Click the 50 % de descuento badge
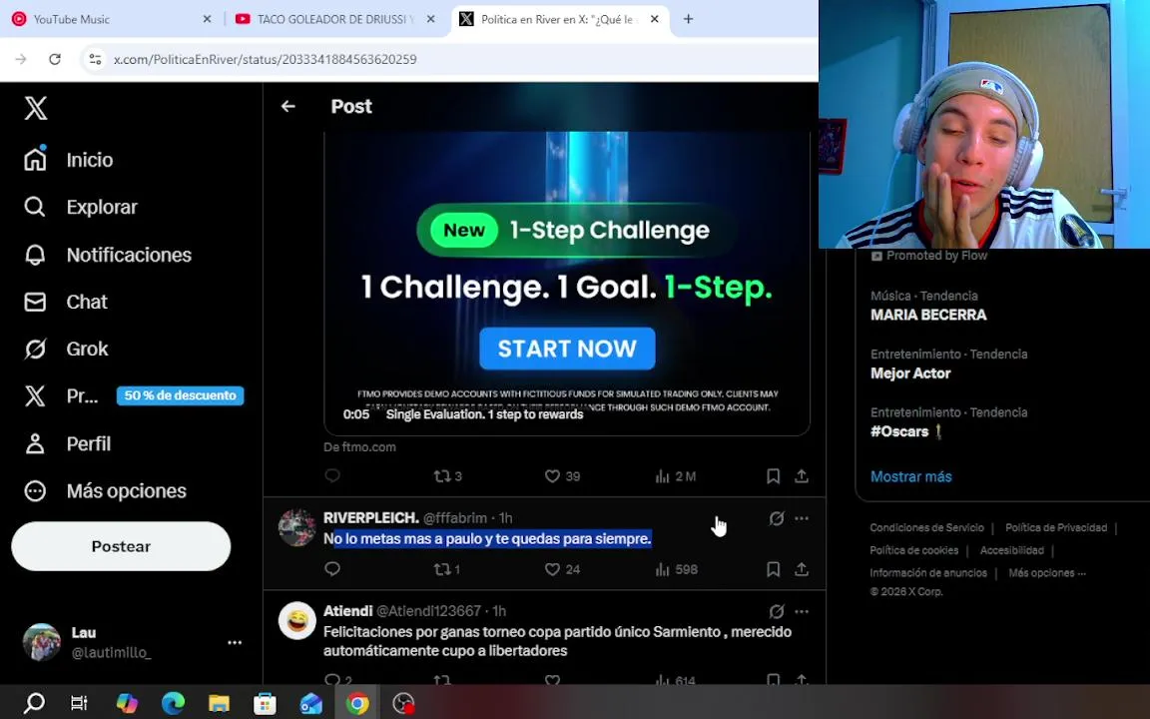The width and height of the screenshot is (1150, 719). [x=180, y=395]
